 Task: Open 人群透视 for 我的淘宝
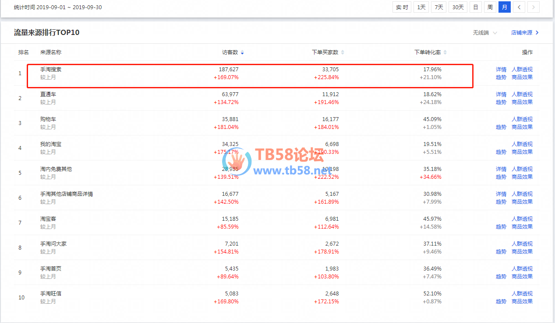522,144
